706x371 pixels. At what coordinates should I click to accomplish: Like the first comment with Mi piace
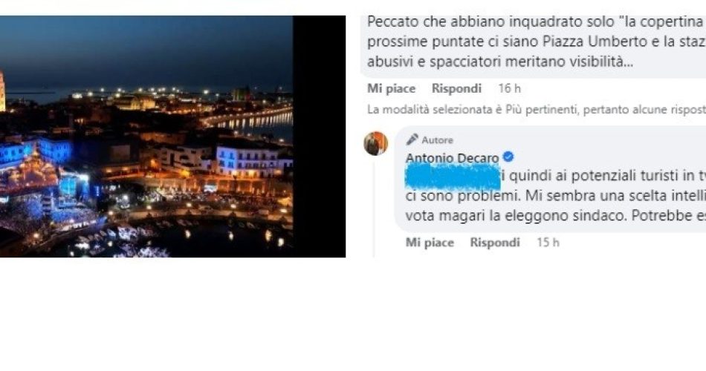(391, 88)
